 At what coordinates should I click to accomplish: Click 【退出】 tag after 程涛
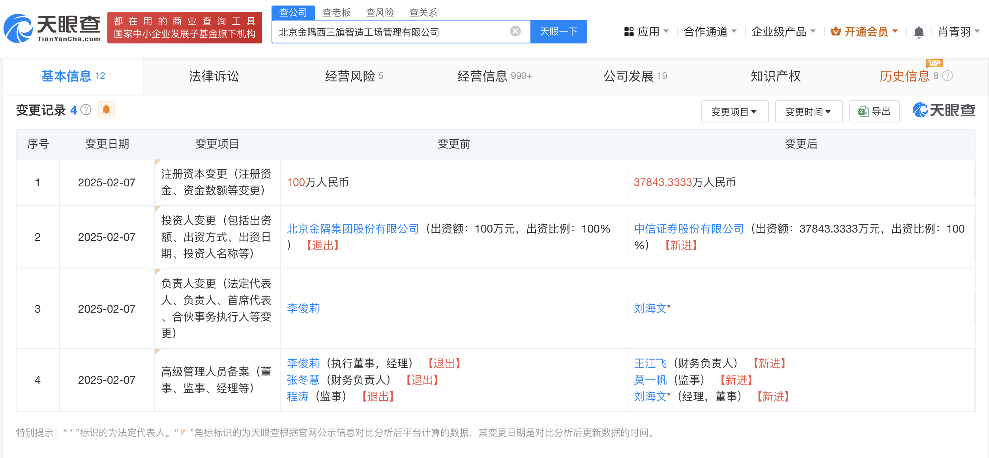tap(378, 396)
